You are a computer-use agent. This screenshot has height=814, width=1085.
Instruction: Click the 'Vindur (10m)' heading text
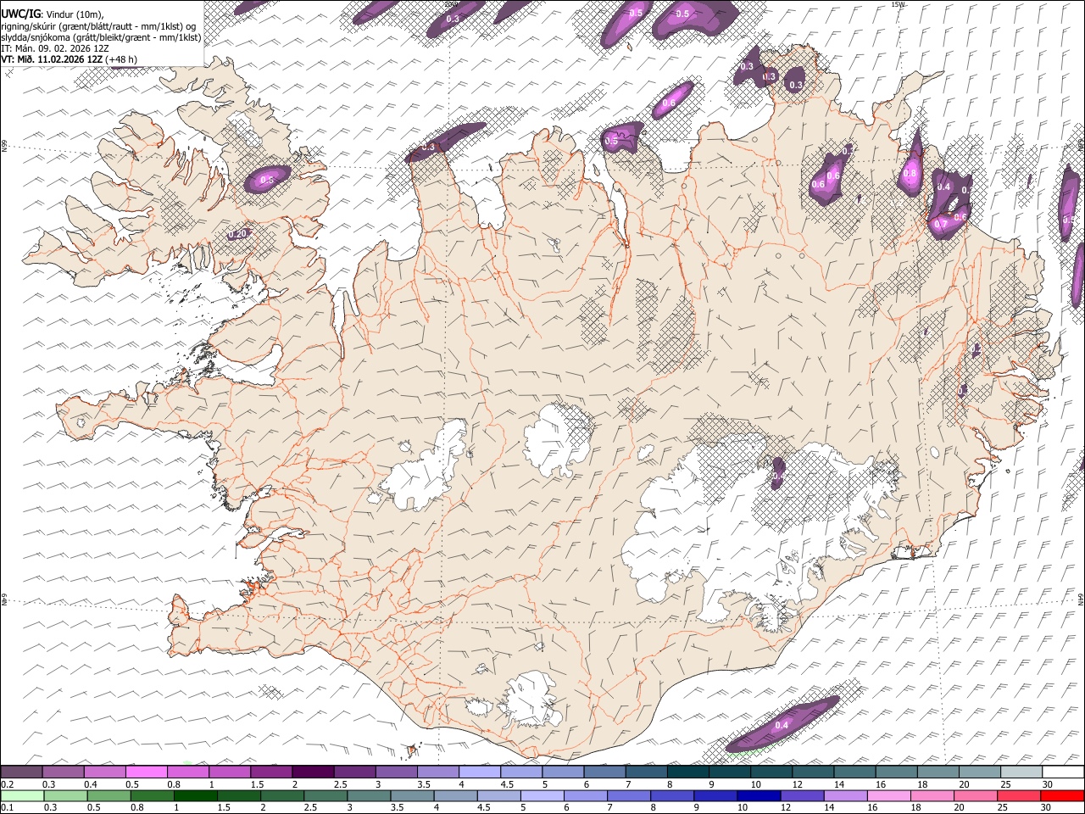coord(74,14)
